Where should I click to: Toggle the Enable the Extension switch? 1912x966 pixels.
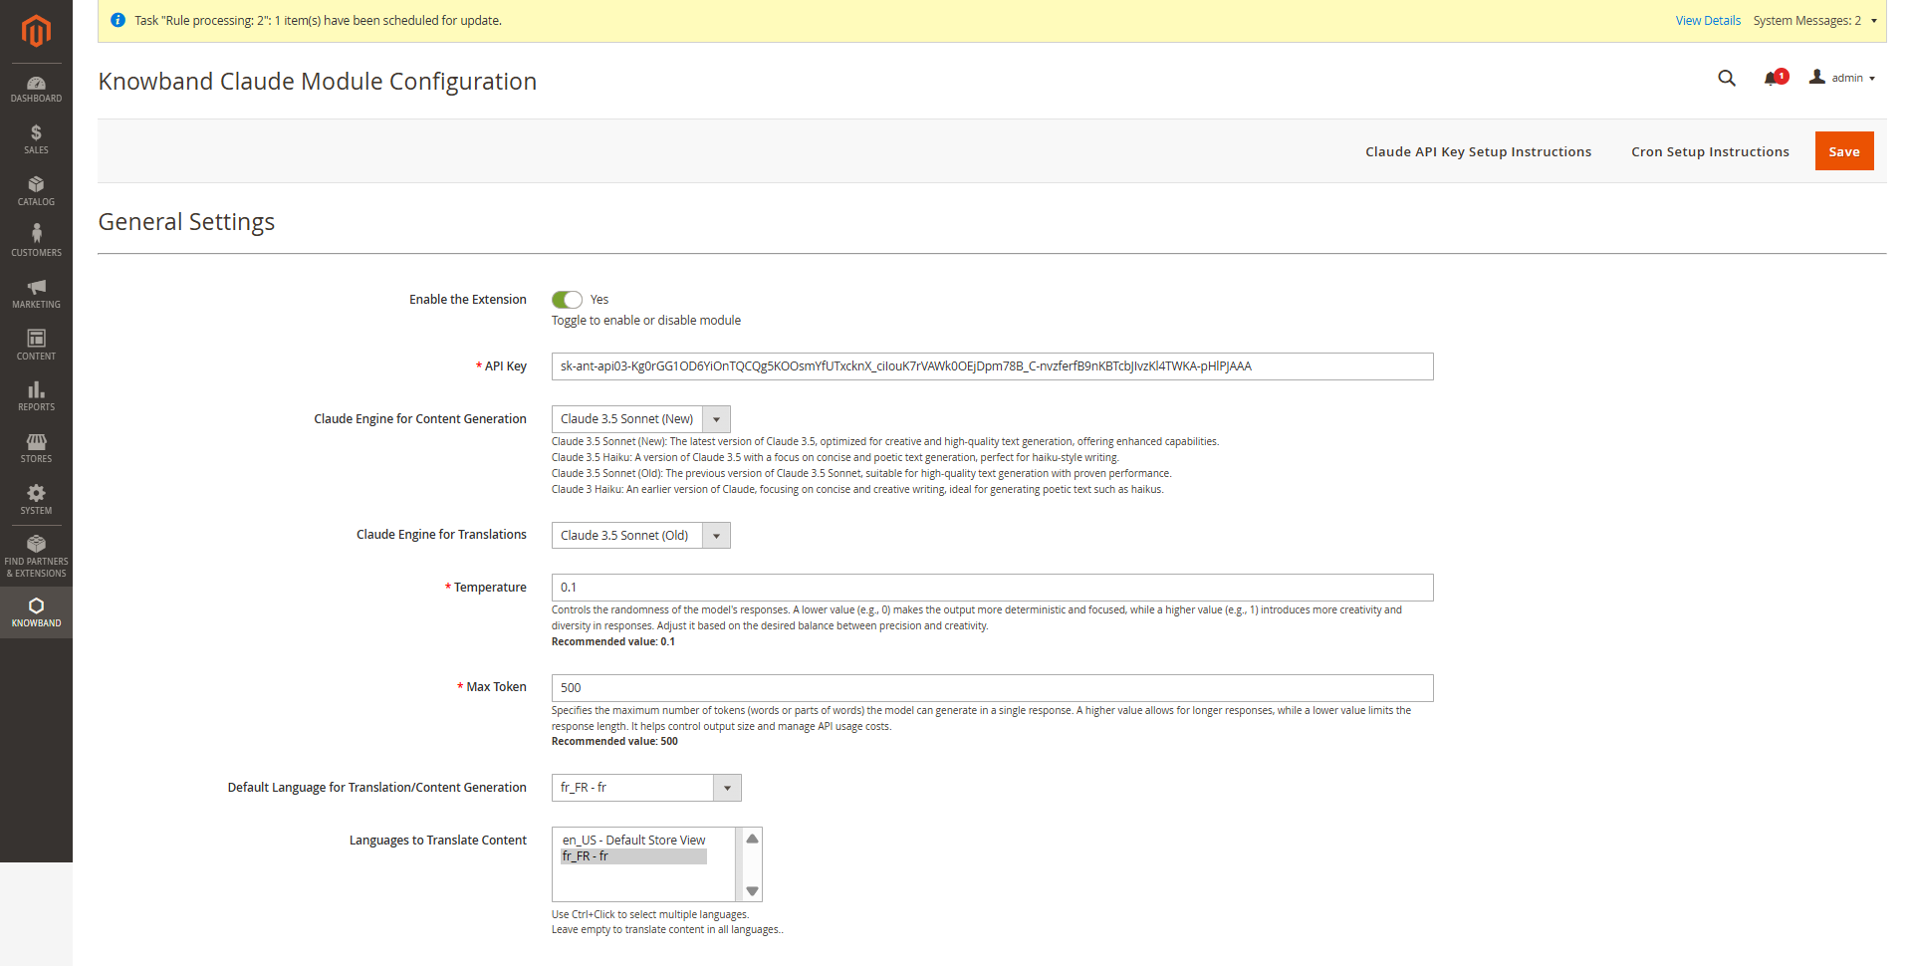click(x=567, y=300)
